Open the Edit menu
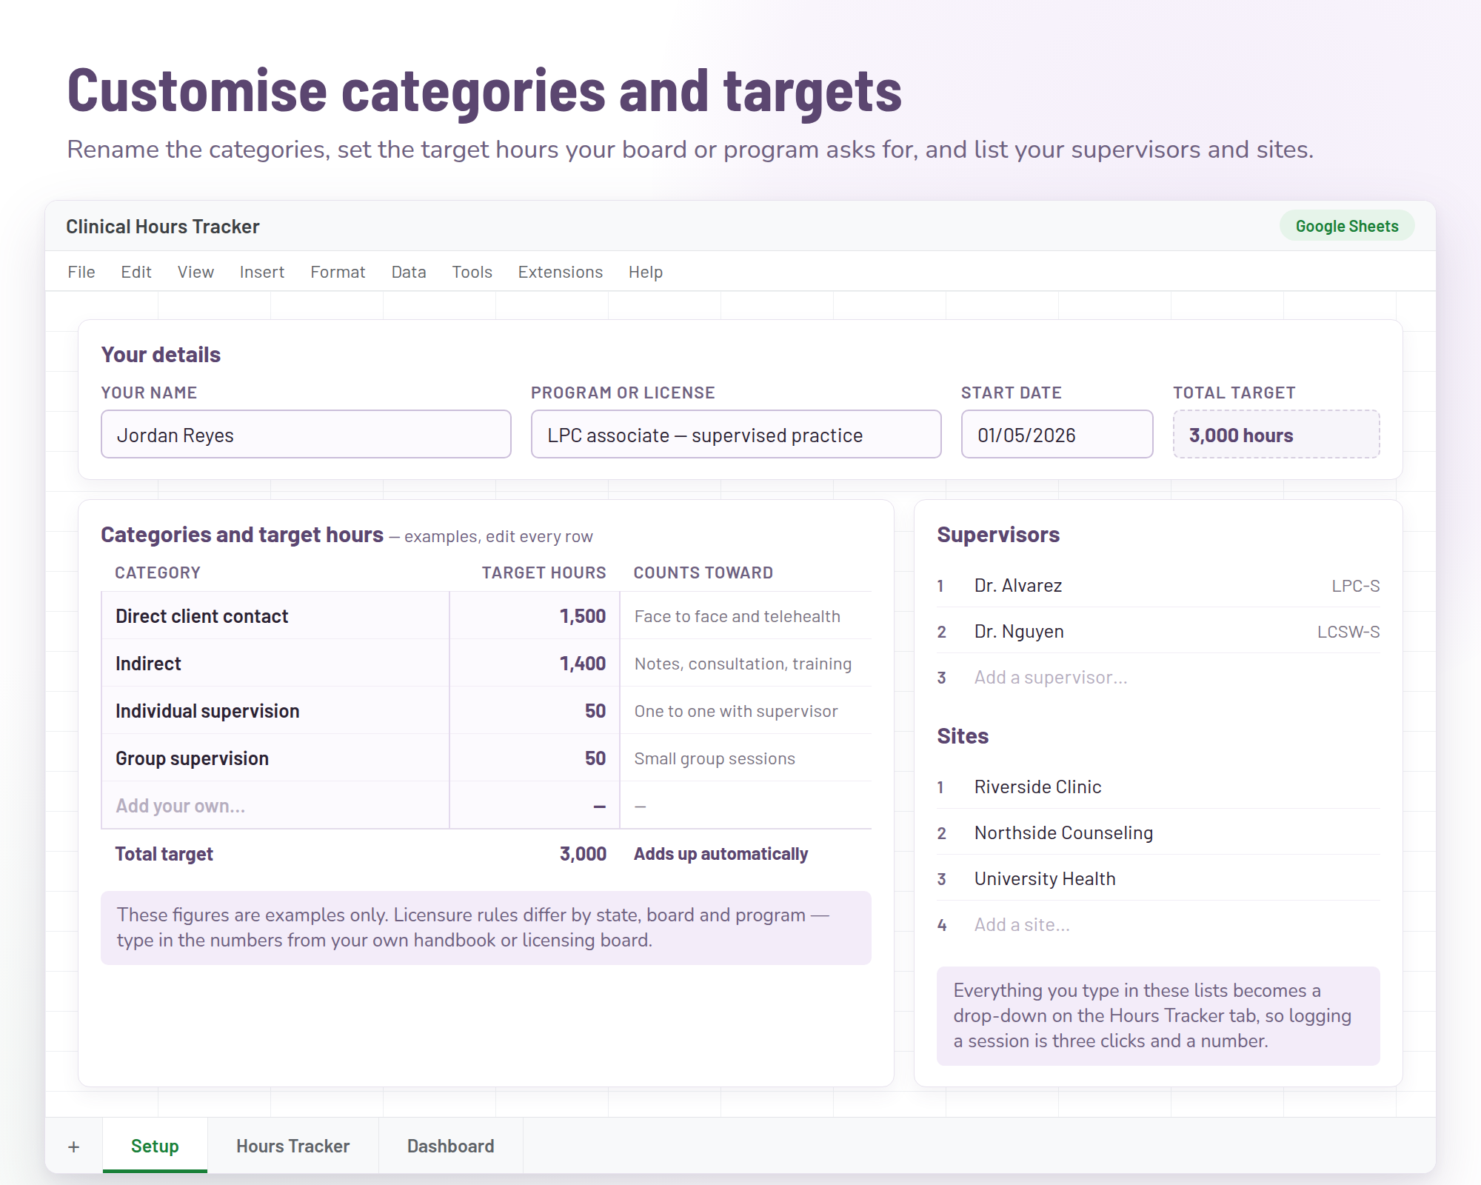 tap(136, 272)
